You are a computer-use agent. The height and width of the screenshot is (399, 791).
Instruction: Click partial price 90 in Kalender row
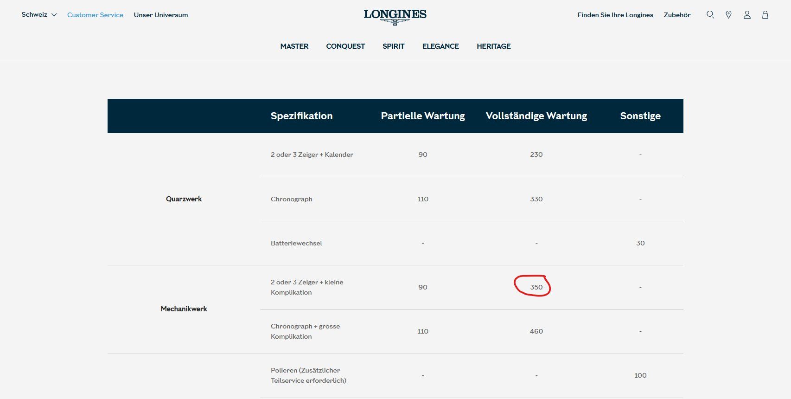click(x=423, y=154)
